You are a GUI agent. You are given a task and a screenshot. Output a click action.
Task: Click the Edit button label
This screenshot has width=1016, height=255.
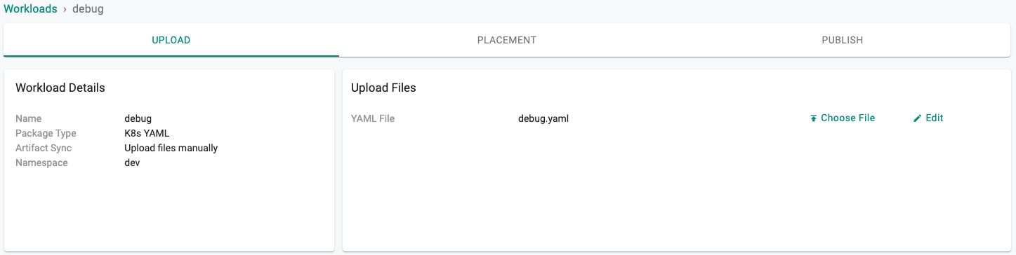[935, 118]
